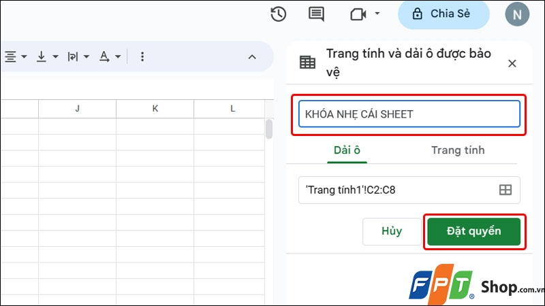Image resolution: width=545 pixels, height=306 pixels.
Task: Collapse the toolbar with the up chevron
Action: [x=252, y=57]
